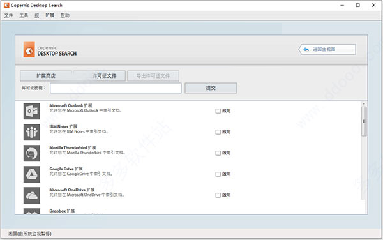Click the Microsoft OneDrive cloud icon
Image resolution: width=383 pixels, height=240 pixels.
click(x=32, y=195)
